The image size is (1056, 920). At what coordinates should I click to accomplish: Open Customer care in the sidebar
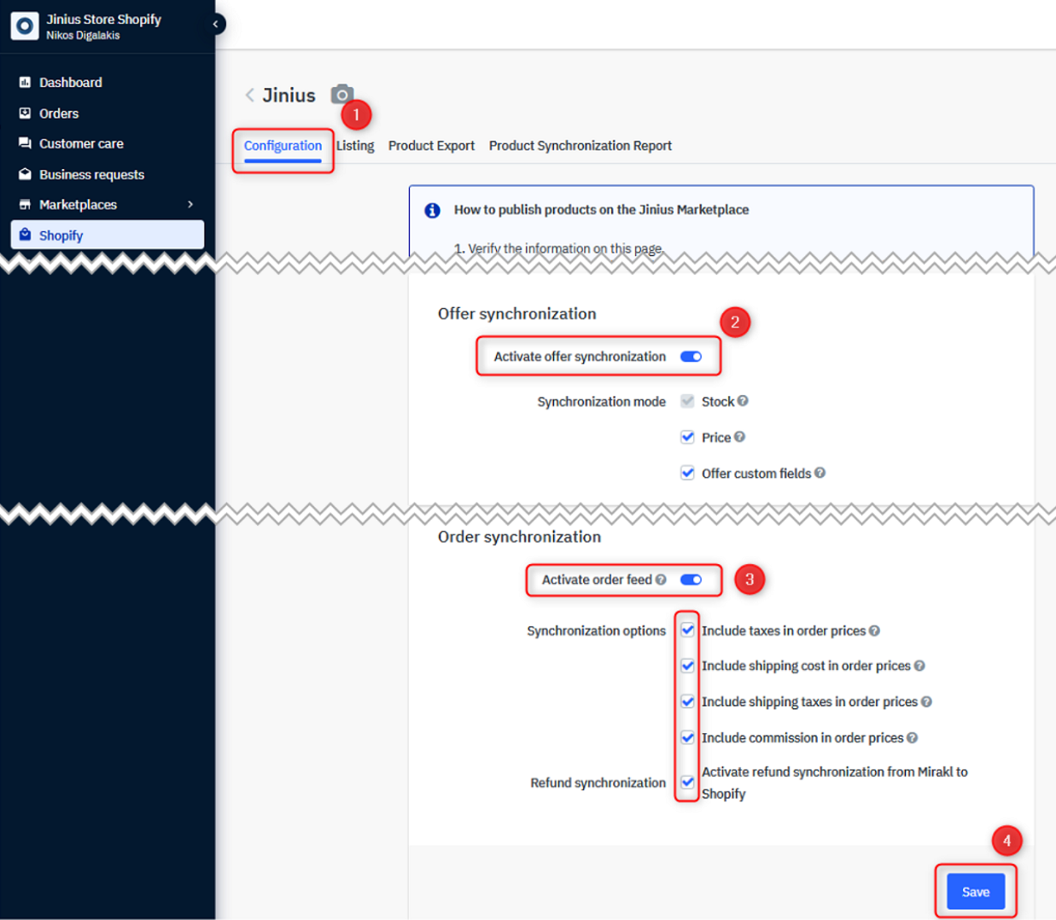81,143
